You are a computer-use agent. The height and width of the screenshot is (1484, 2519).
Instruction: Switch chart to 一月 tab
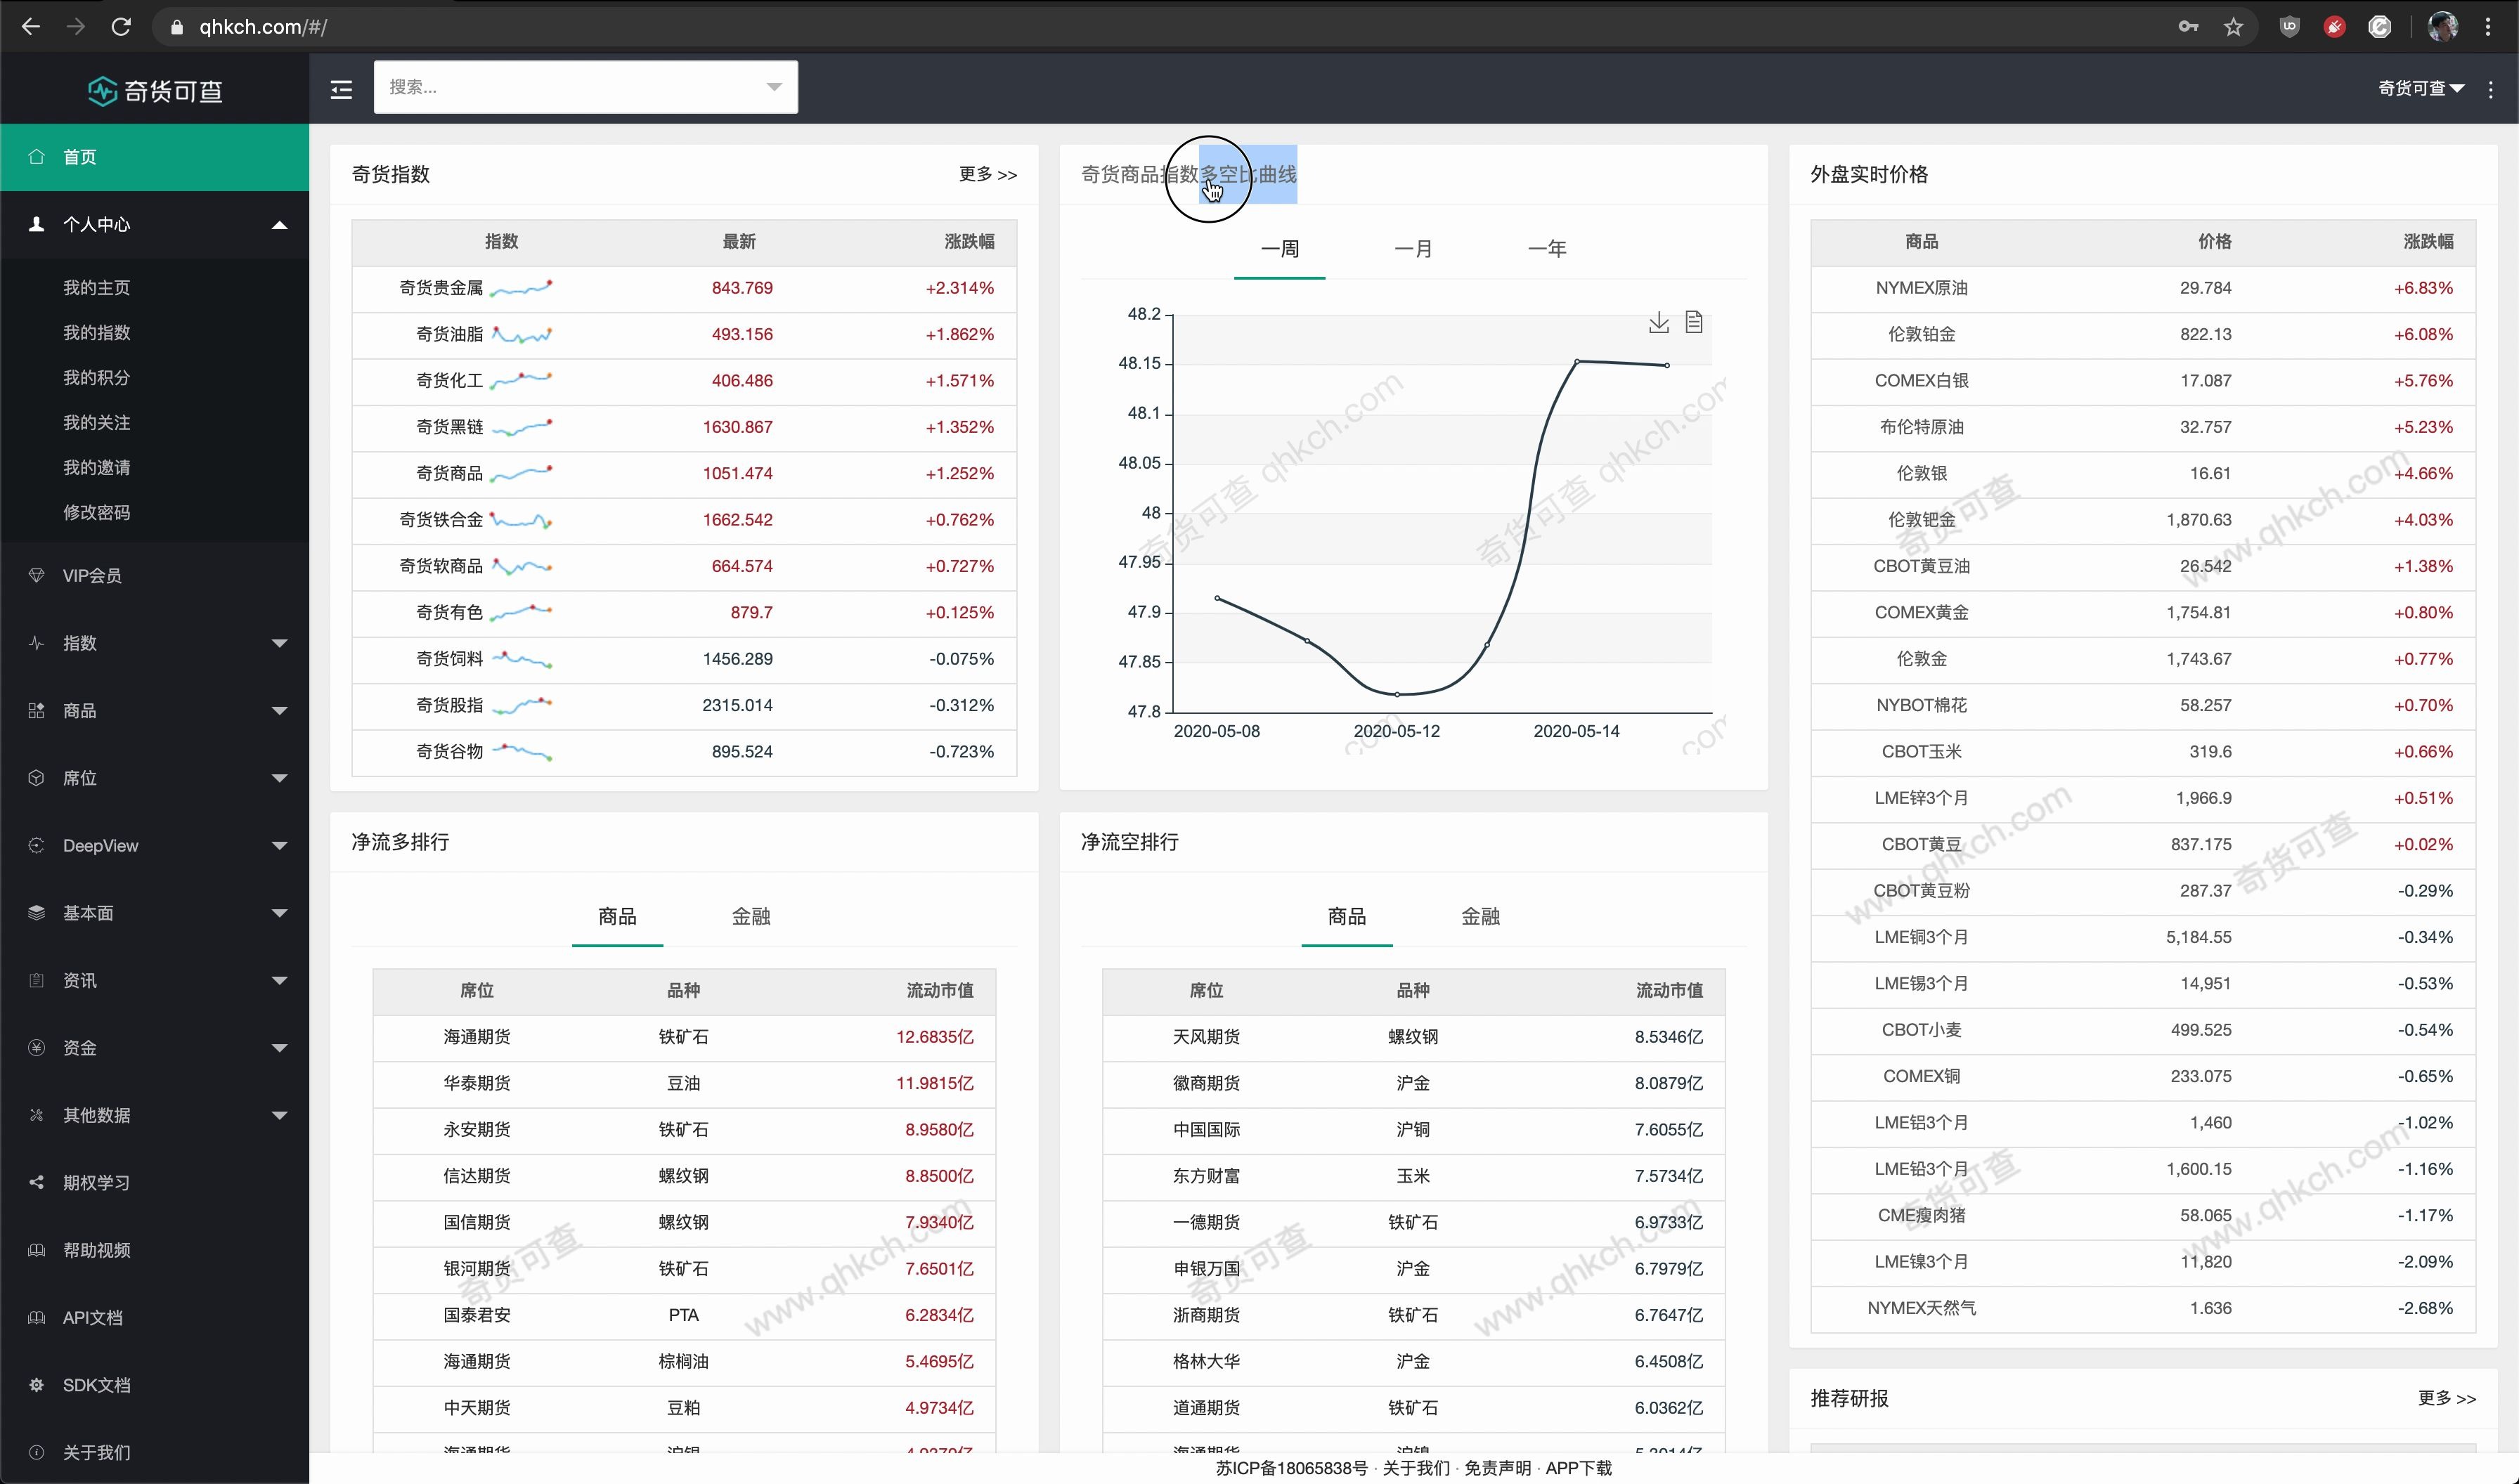(1413, 249)
